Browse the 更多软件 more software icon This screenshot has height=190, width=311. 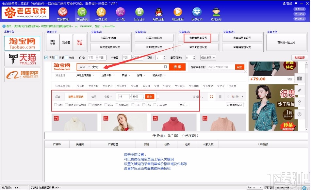point(196,14)
